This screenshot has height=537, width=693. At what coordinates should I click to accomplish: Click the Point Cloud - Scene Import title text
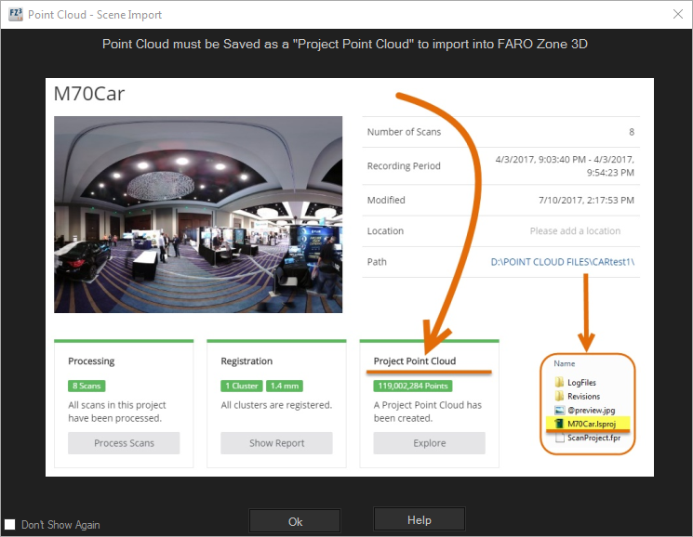coord(95,15)
